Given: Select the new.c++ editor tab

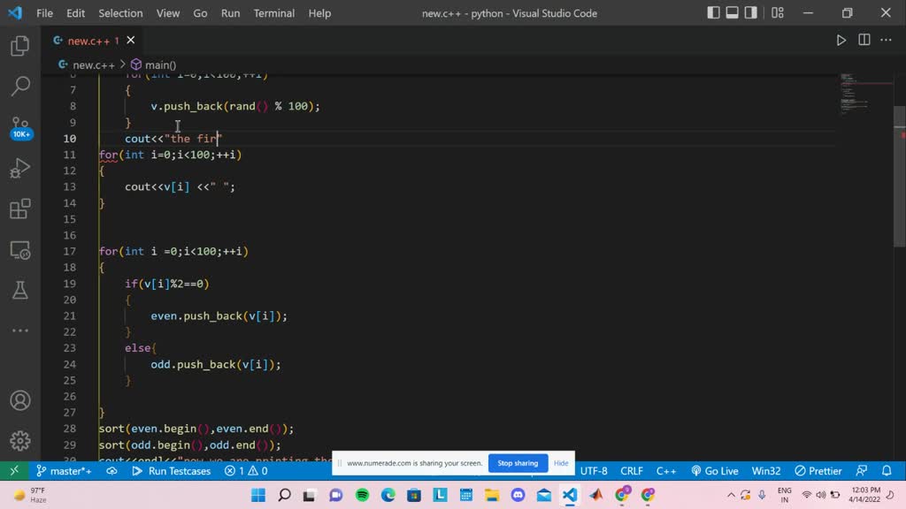Looking at the screenshot, I should pyautogui.click(x=88, y=40).
